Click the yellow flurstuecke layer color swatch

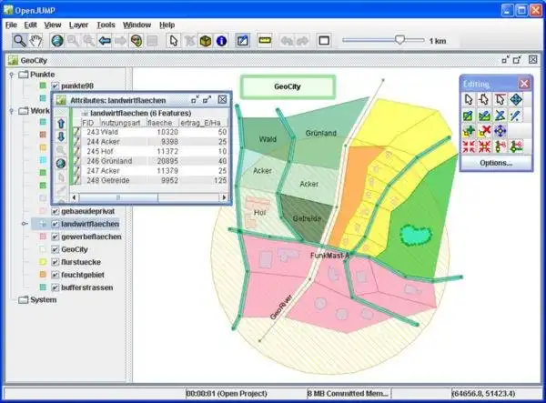[43, 262]
